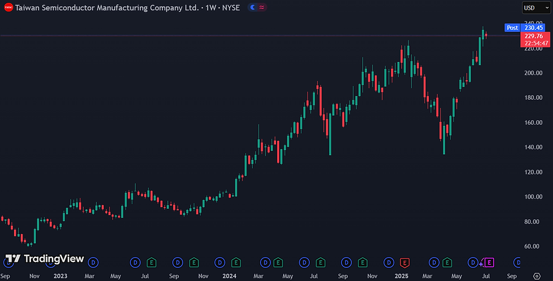
Task: Click the 1W interval label in title
Action: (x=211, y=7)
